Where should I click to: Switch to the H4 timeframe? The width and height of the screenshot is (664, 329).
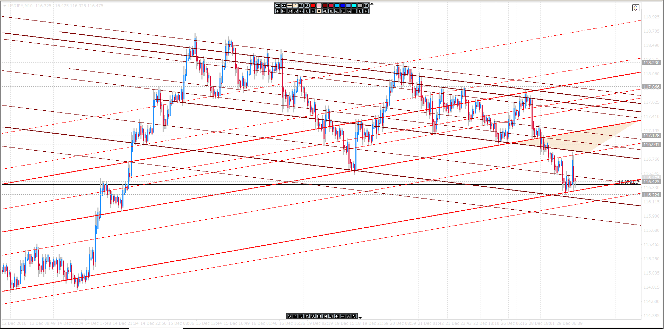coord(325,316)
